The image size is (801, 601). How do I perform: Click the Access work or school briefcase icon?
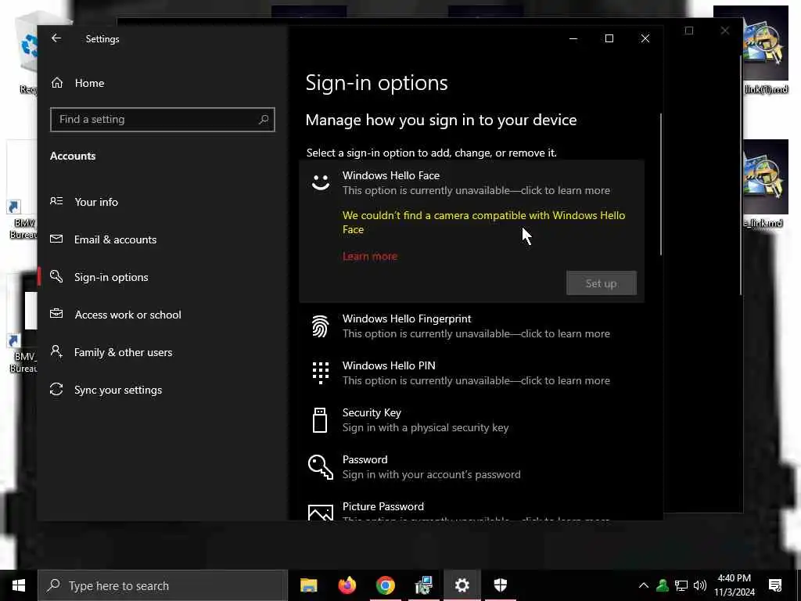pos(56,314)
